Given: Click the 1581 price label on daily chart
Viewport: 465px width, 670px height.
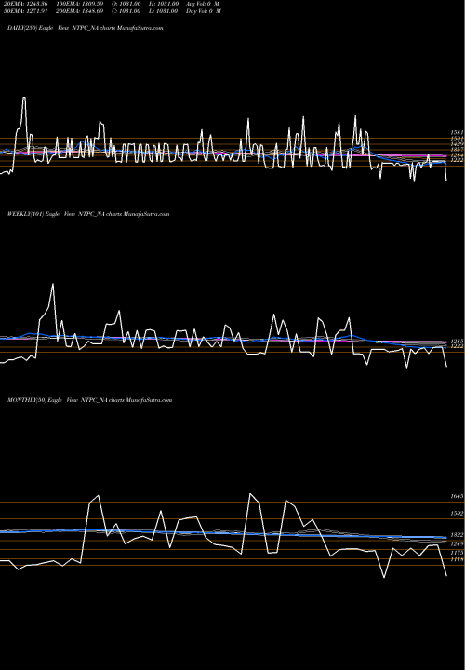Looking at the screenshot, I should tap(457, 133).
